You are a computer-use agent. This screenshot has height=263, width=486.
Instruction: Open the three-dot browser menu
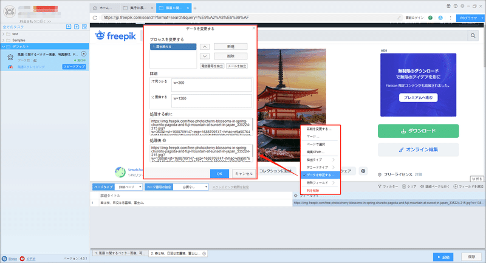point(450,18)
